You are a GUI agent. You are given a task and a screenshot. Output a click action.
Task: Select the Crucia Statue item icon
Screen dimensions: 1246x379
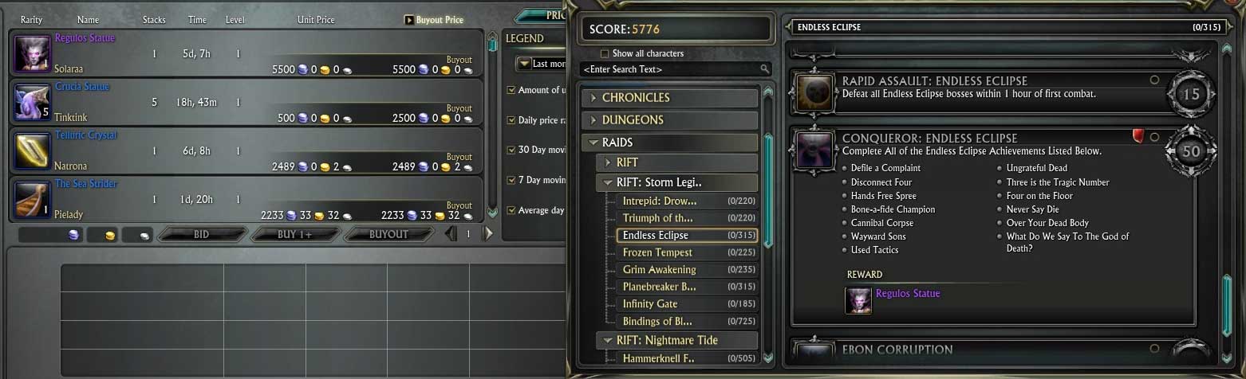[x=33, y=104]
